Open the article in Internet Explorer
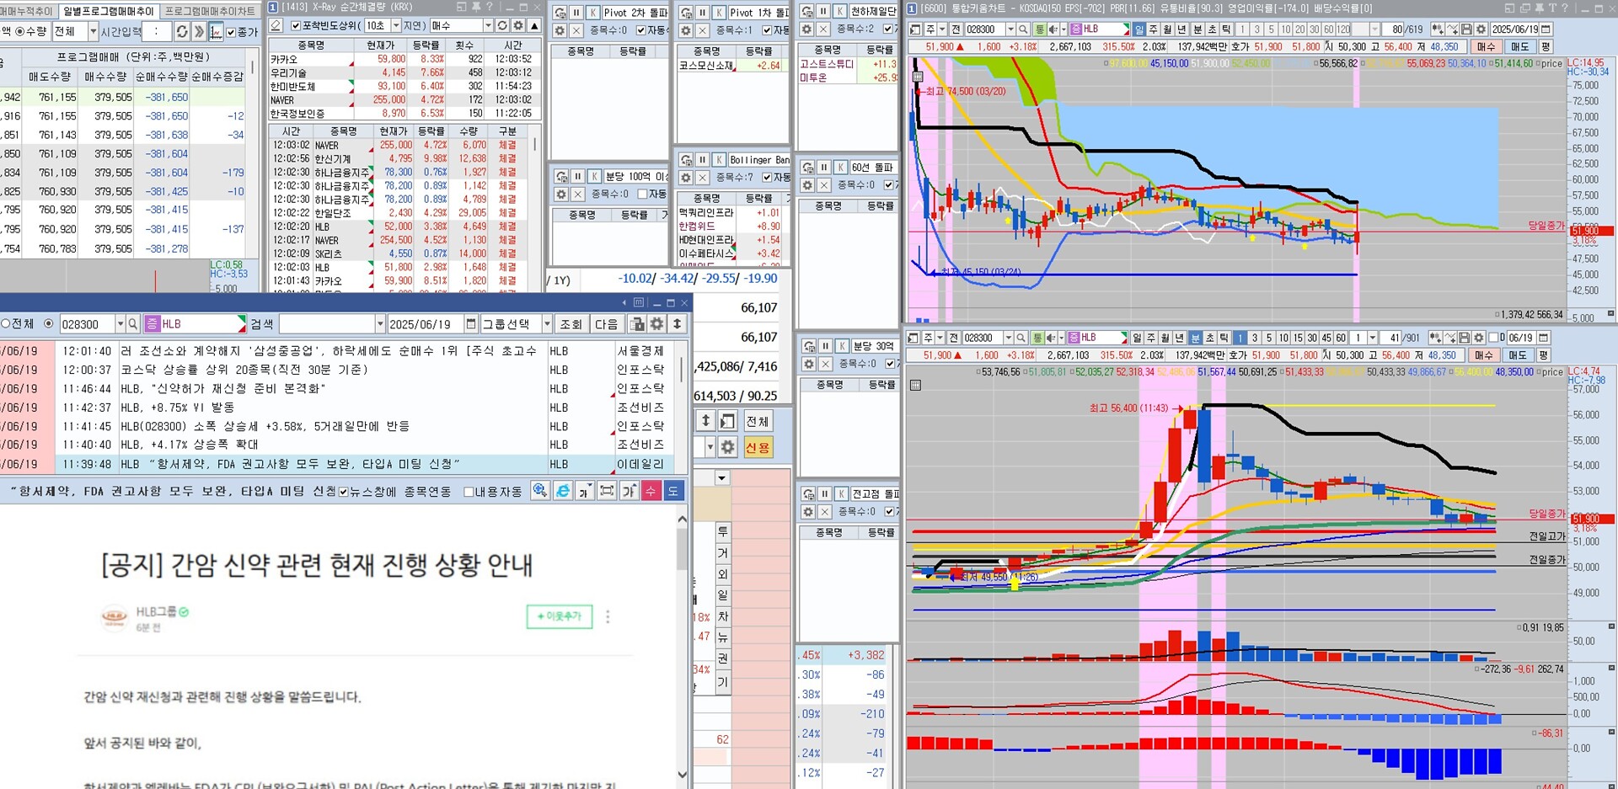This screenshot has width=1618, height=789. coord(563,491)
